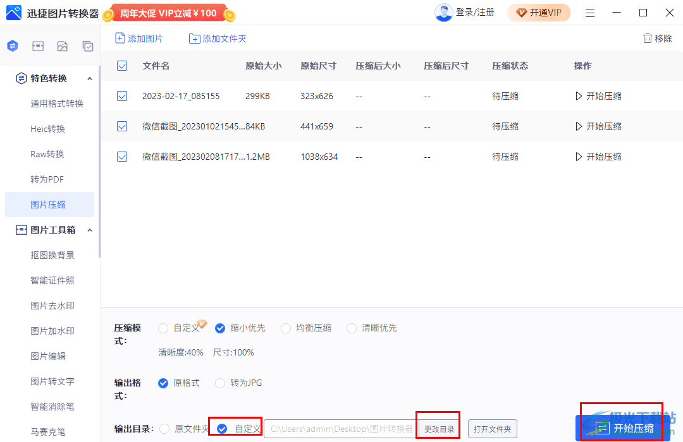Click the 清晰度:40% value text
This screenshot has width=683, height=442.
(181, 352)
